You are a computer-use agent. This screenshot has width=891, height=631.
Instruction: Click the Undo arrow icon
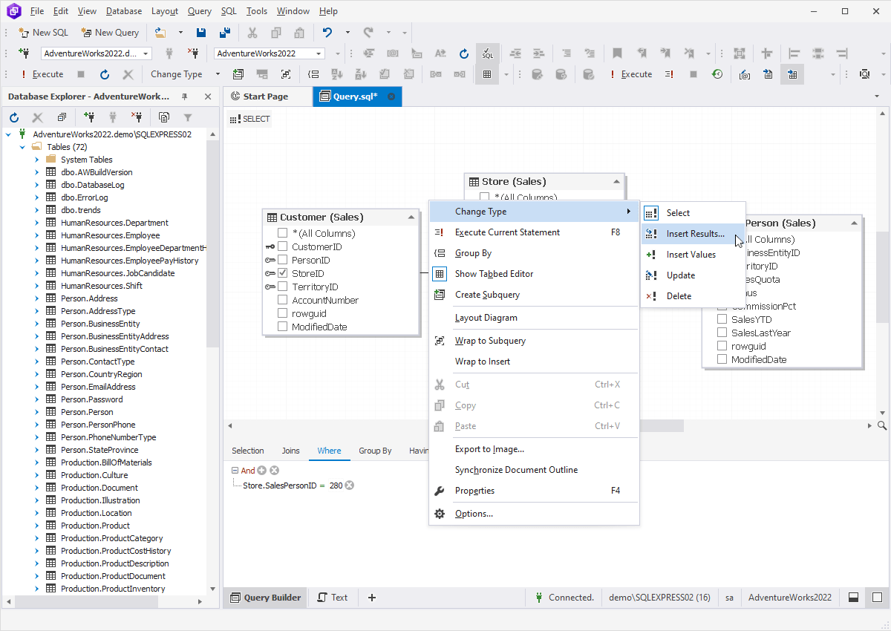(x=327, y=33)
